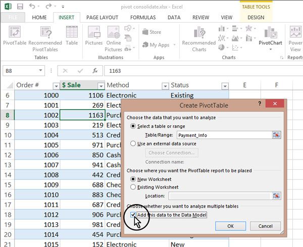Uncheck Add this data to the Data Model
303x247 pixels.
tap(133, 215)
